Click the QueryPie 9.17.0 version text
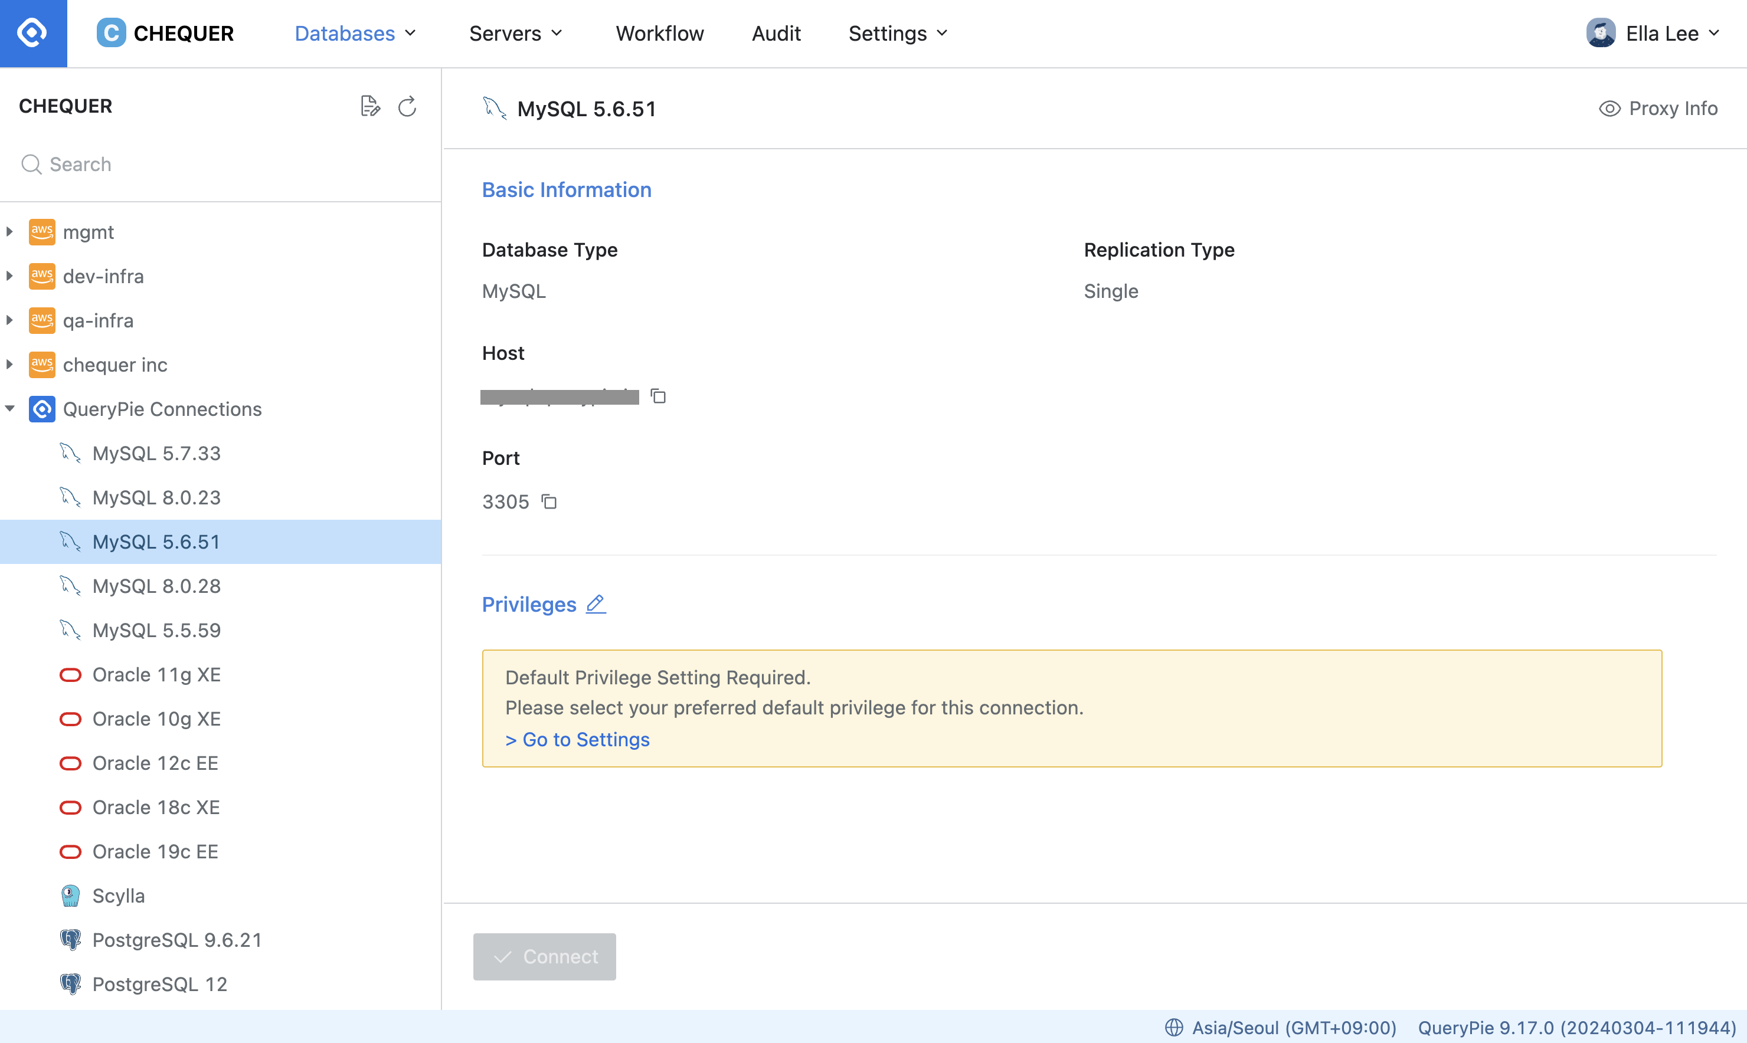This screenshot has height=1043, width=1747. 1577,1028
